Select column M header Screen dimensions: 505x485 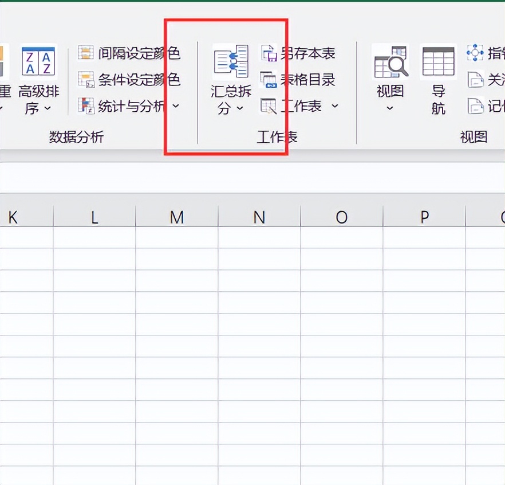177,217
